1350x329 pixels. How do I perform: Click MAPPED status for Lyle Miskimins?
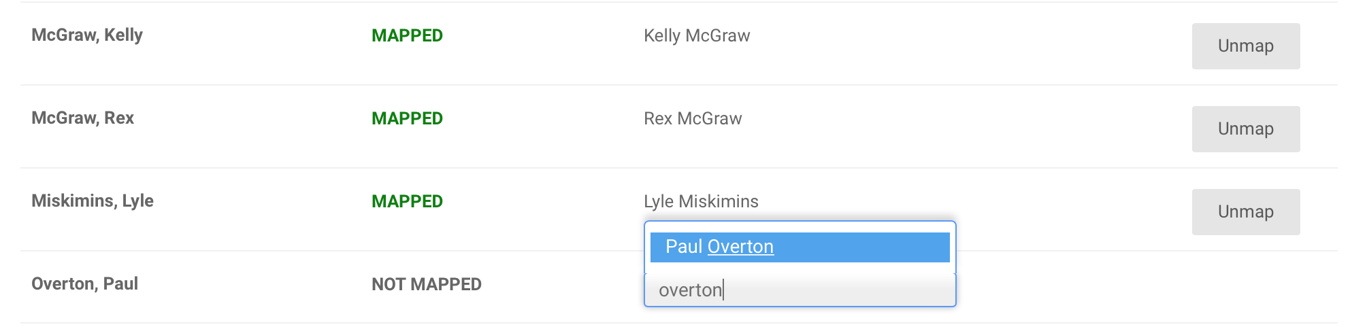(x=407, y=201)
